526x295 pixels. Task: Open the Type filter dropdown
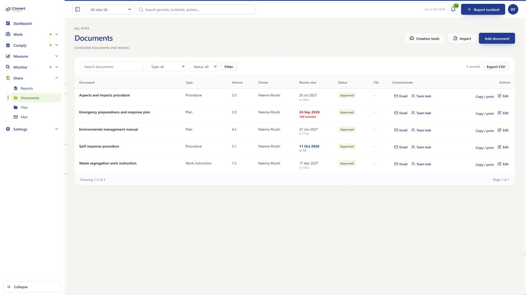(166, 67)
